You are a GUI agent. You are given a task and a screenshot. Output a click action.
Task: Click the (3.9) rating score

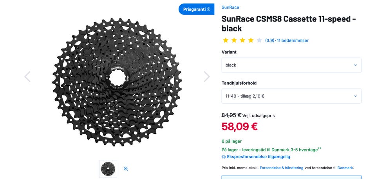(269, 41)
